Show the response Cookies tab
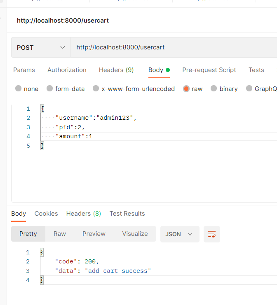 pos(46,214)
